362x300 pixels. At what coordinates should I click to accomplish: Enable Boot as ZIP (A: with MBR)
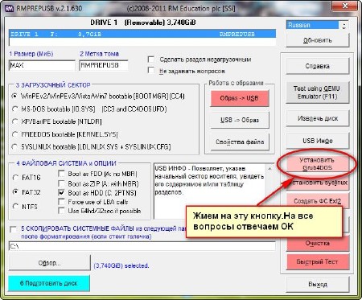coord(61,183)
